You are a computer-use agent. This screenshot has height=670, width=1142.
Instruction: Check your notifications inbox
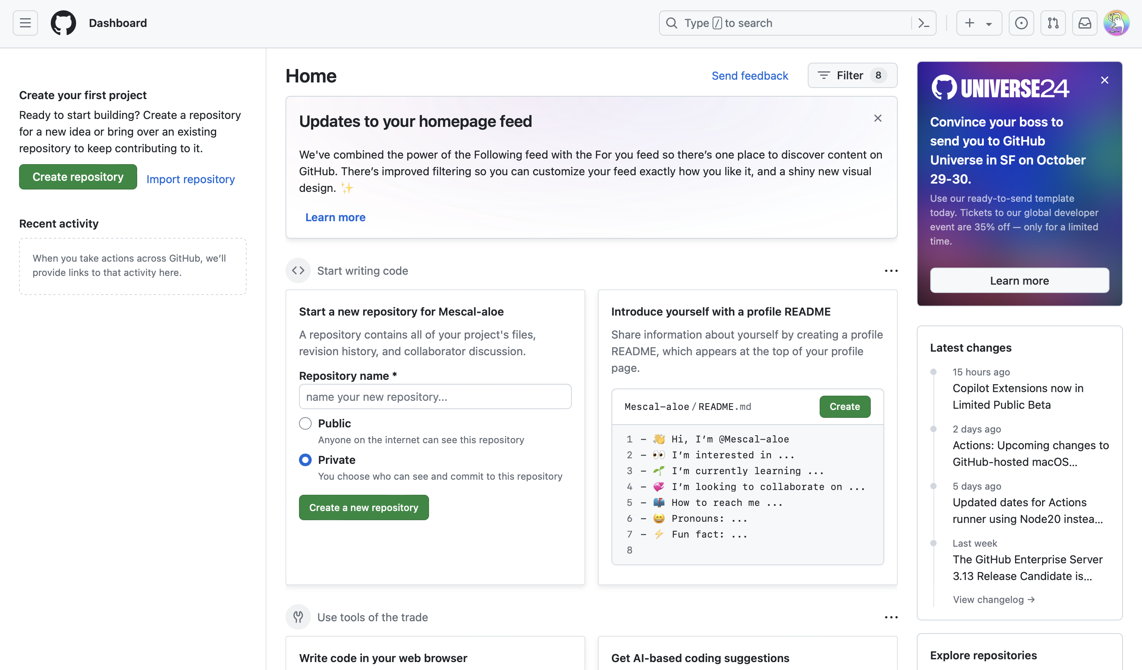[x=1085, y=23]
